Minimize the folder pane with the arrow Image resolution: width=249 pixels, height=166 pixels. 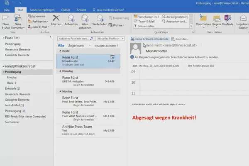point(51,37)
